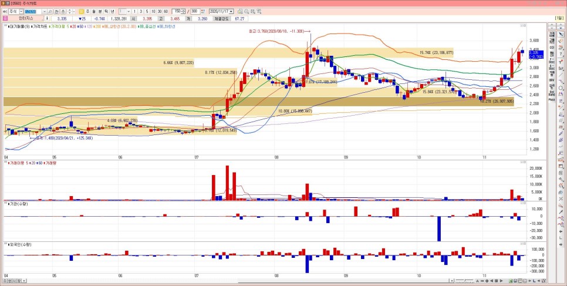Click the 외국인(수량) panel label
Image resolution: width=567 pixels, height=286 pixels.
coord(19,245)
